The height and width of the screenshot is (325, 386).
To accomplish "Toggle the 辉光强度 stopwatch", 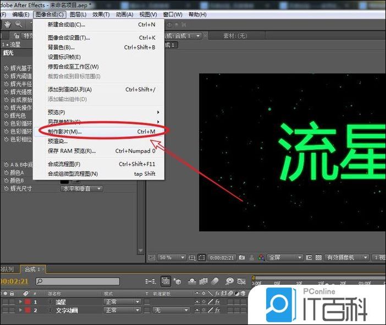I will (x=6, y=92).
